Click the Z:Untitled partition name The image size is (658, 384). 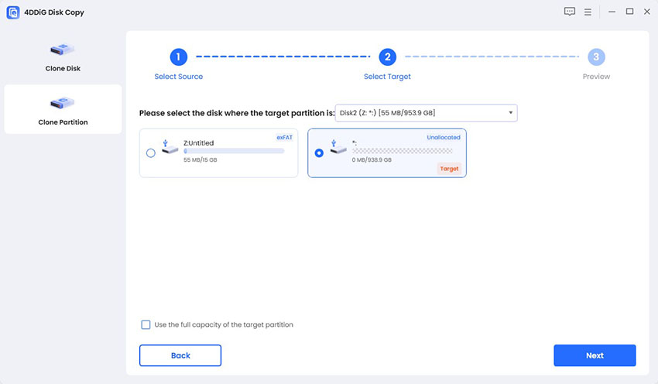[x=198, y=143]
